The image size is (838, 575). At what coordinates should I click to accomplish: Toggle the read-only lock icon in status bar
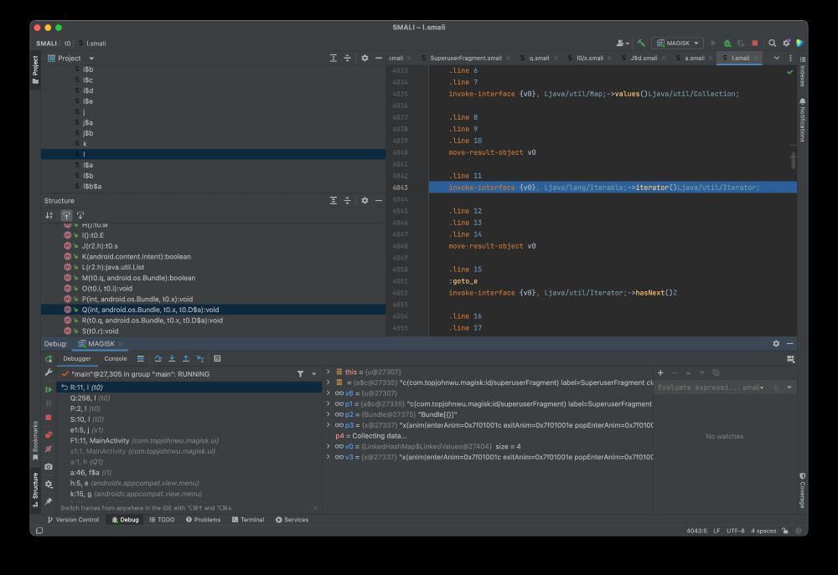(x=785, y=531)
